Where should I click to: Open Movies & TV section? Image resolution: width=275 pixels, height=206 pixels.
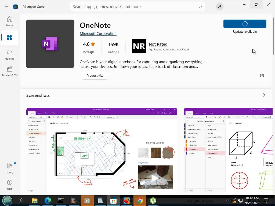tap(10, 71)
